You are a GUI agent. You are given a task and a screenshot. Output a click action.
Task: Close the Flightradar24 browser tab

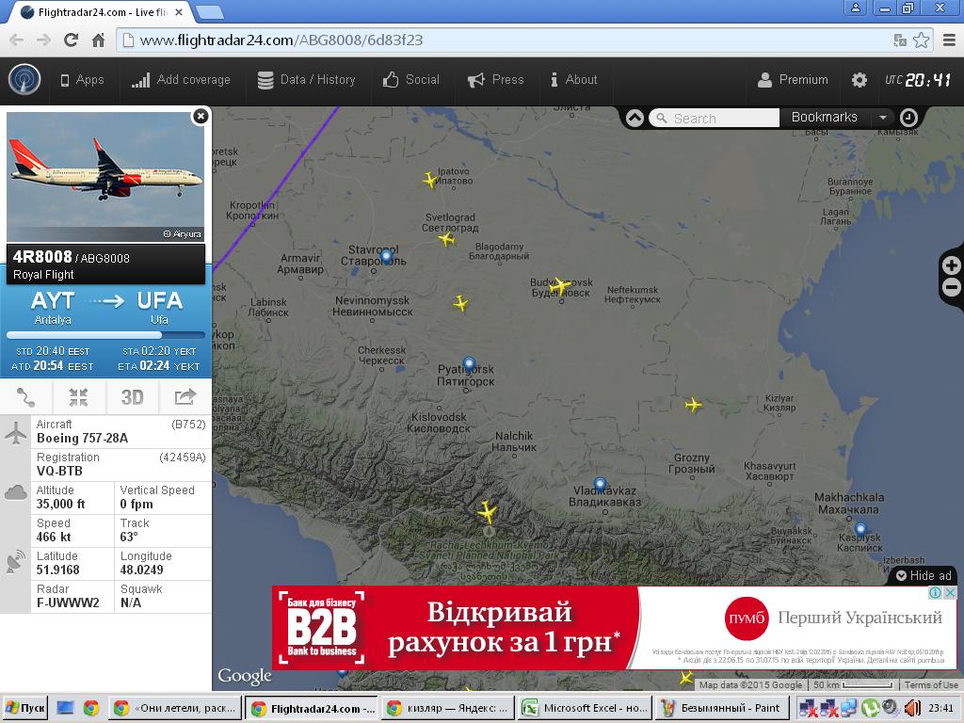click(x=179, y=12)
